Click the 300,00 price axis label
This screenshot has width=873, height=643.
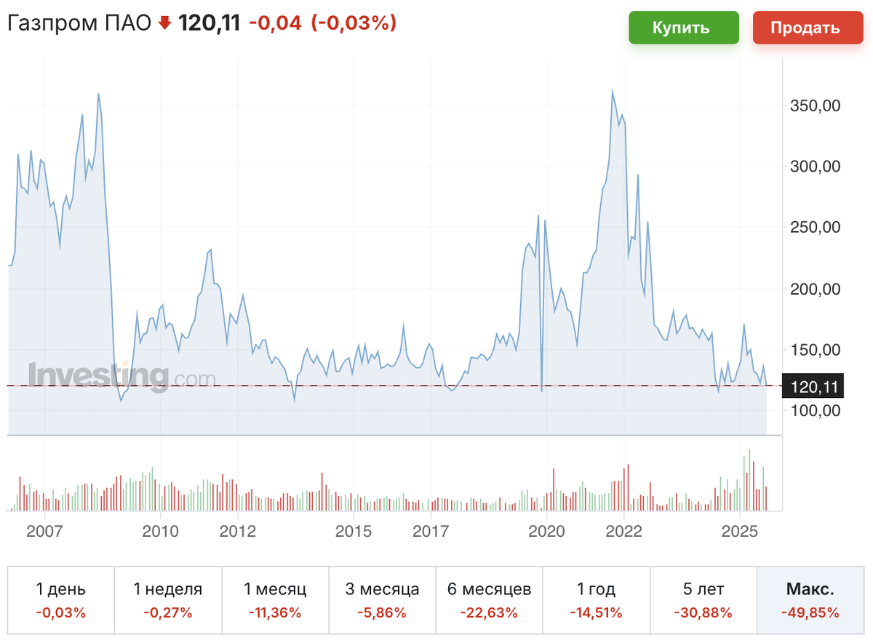[x=815, y=167]
